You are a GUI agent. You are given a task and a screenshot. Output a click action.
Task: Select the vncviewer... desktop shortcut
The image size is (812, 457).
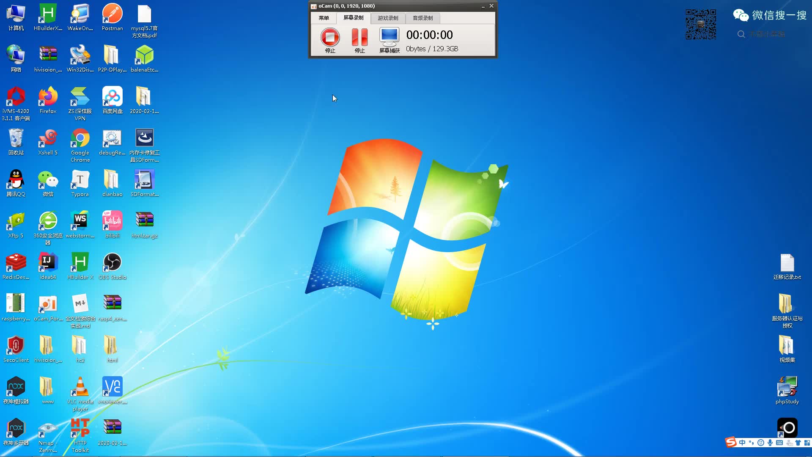coord(112,391)
